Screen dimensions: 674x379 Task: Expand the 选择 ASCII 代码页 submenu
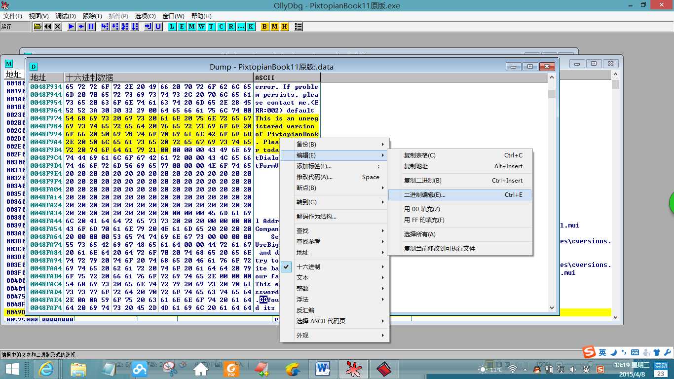point(335,321)
